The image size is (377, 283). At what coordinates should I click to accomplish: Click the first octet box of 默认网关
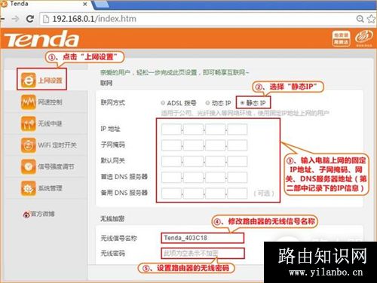171,161
